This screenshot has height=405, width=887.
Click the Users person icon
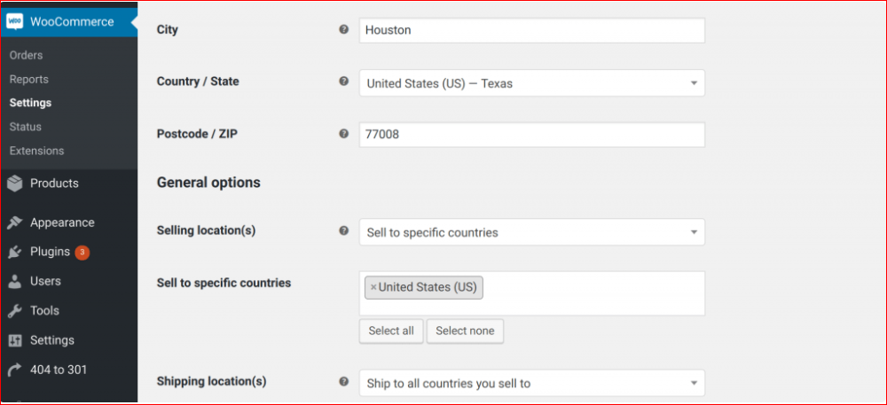[x=14, y=281]
